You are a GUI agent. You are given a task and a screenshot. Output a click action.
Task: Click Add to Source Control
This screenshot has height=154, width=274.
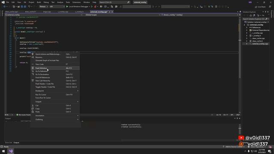(x=234, y=147)
